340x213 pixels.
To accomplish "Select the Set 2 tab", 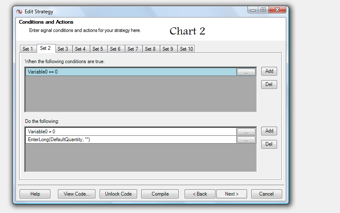I will point(46,48).
